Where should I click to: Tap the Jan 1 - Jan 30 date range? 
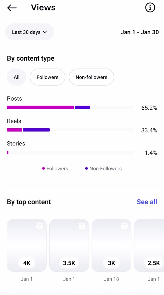click(140, 32)
